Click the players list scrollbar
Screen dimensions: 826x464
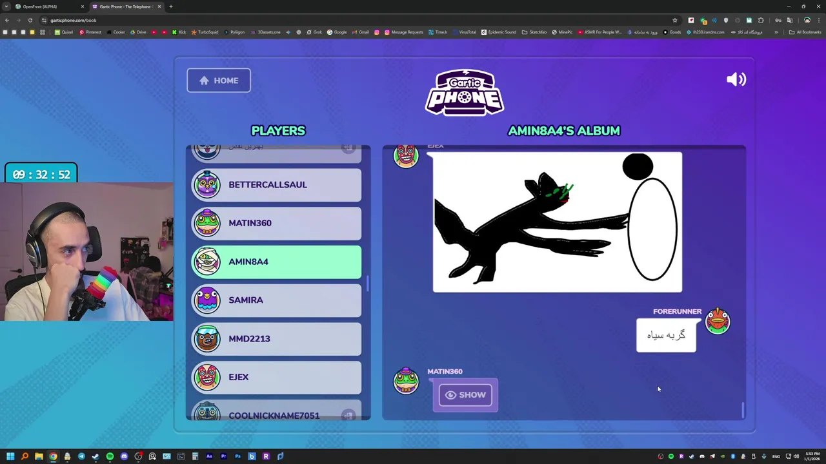click(367, 284)
